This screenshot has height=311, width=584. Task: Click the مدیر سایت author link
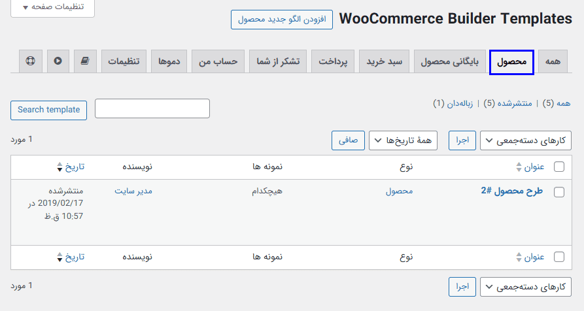[133, 191]
